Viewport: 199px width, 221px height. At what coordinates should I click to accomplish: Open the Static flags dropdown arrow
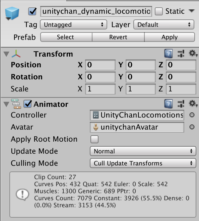tap(192, 11)
